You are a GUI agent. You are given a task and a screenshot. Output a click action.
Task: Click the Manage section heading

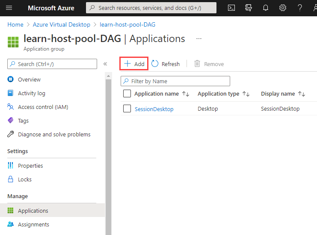click(18, 196)
